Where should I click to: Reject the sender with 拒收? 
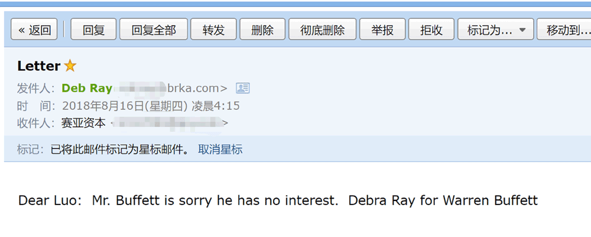[x=431, y=30]
